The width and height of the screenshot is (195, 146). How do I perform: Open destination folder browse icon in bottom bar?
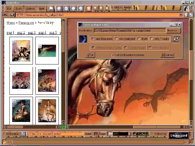pyautogui.click(x=23, y=134)
